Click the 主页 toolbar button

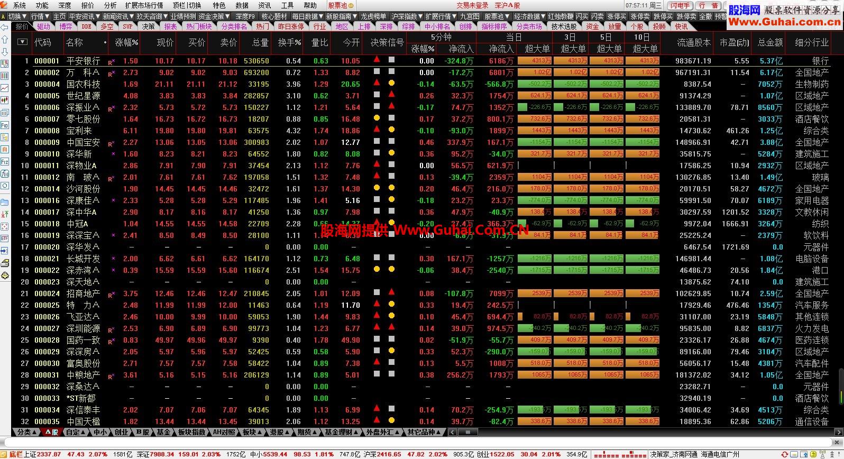click(x=59, y=16)
